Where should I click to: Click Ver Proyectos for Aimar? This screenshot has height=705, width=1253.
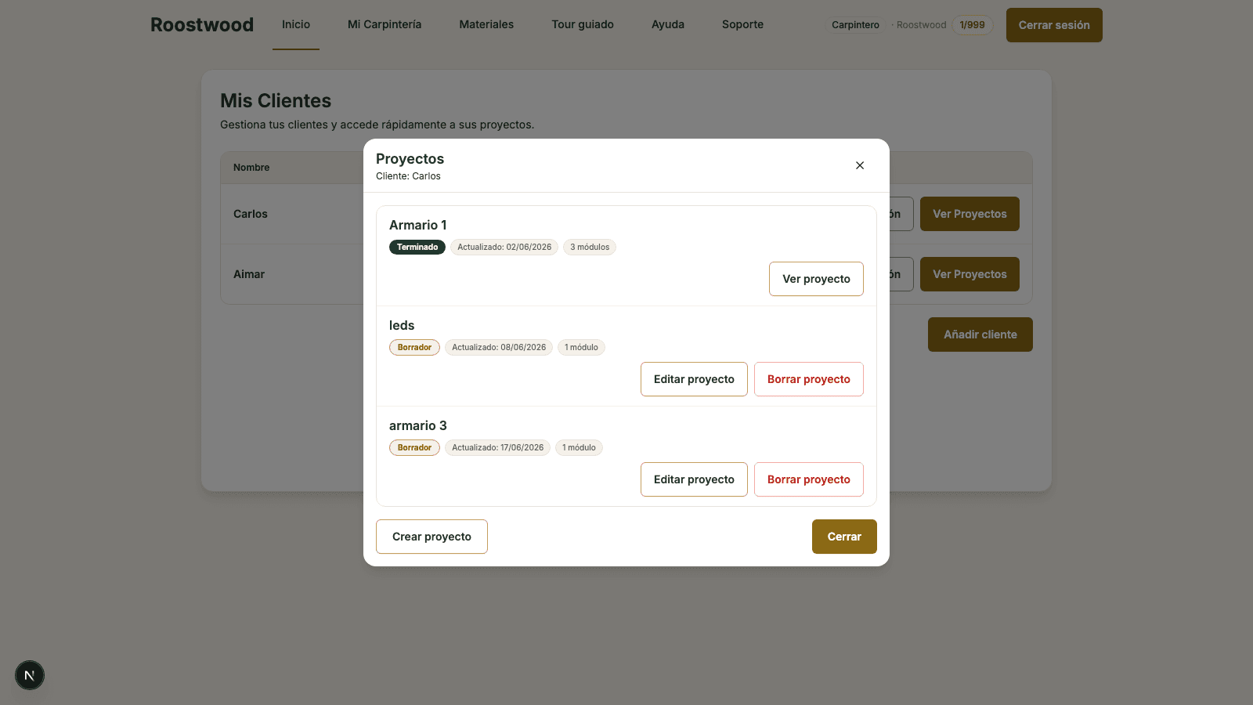970,274
